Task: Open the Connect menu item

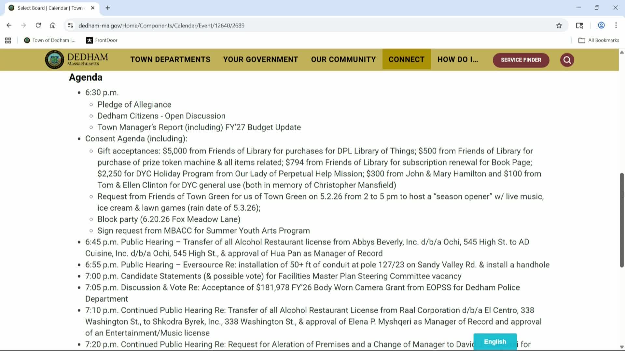Action: click(x=406, y=59)
